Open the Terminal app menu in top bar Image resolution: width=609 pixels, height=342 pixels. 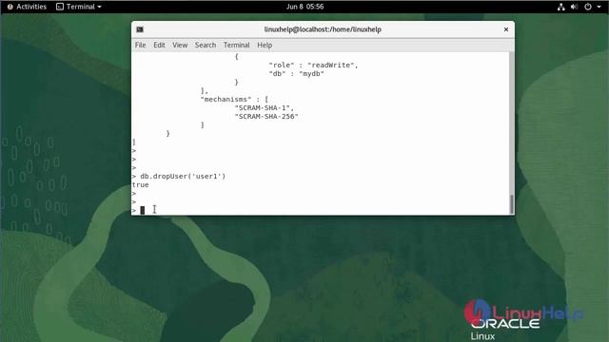(79, 7)
